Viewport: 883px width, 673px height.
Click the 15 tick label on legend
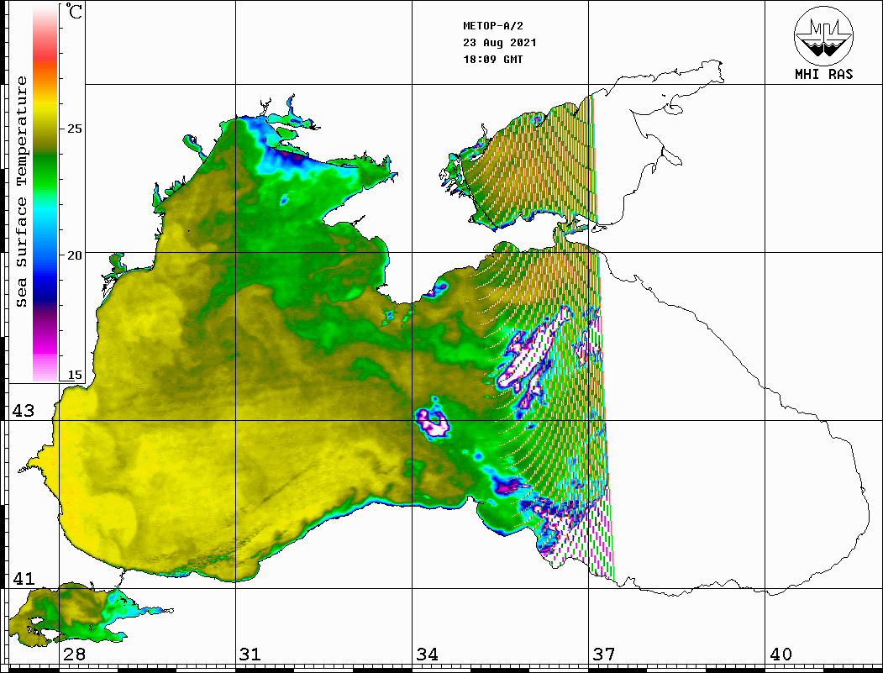tap(74, 375)
